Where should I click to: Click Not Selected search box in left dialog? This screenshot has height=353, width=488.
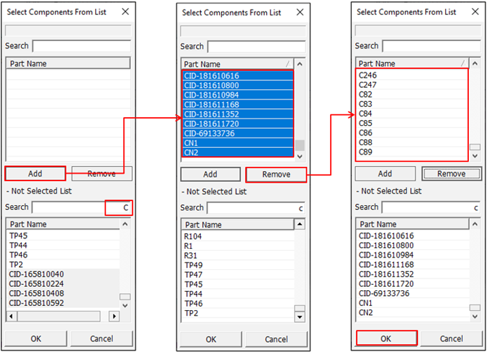coord(68,207)
